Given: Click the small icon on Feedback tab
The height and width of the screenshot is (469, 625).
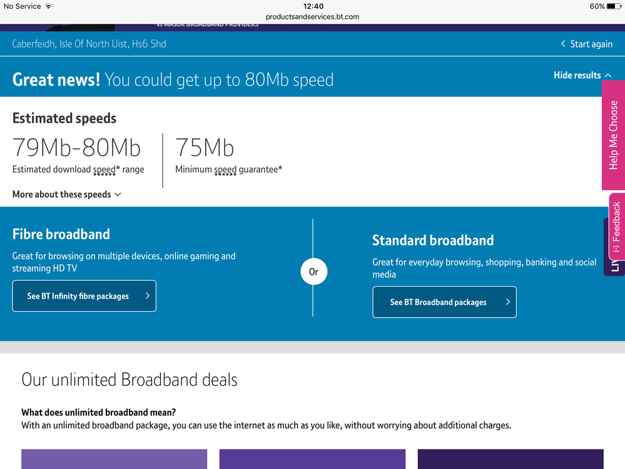Looking at the screenshot, I should tap(616, 249).
